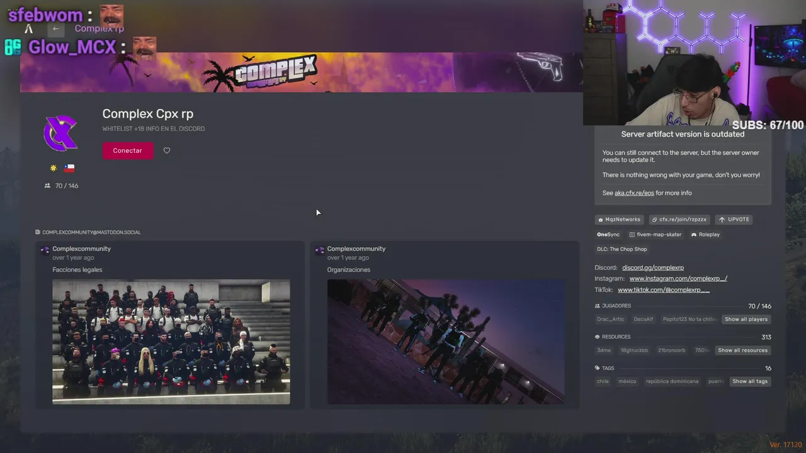Viewport: 806px width, 453px height.
Task: Click the 21broncorb resource chip
Action: pyautogui.click(x=671, y=350)
